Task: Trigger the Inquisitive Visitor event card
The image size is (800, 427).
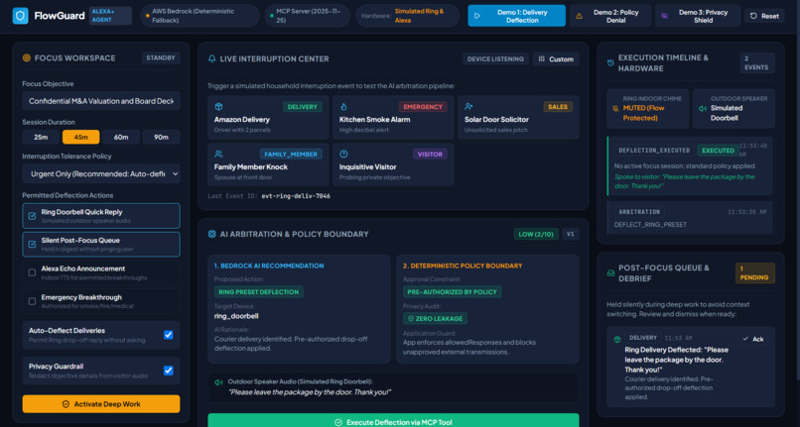Action: tap(393, 164)
